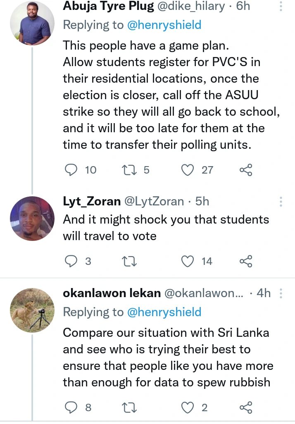This screenshot has width=295, height=424.
Task: Like the tweet about ASUU strike
Action: pyautogui.click(x=188, y=169)
